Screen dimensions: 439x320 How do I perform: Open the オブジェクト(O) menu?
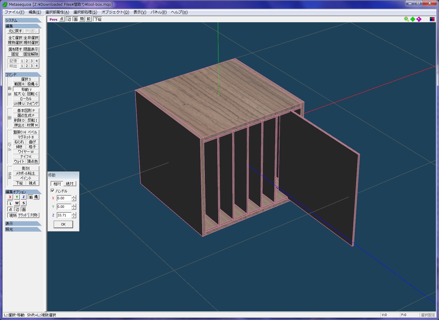click(115, 12)
